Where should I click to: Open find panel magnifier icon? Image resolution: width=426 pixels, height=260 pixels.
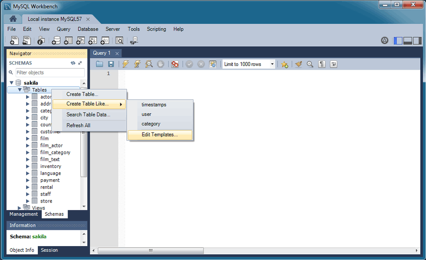(310, 64)
